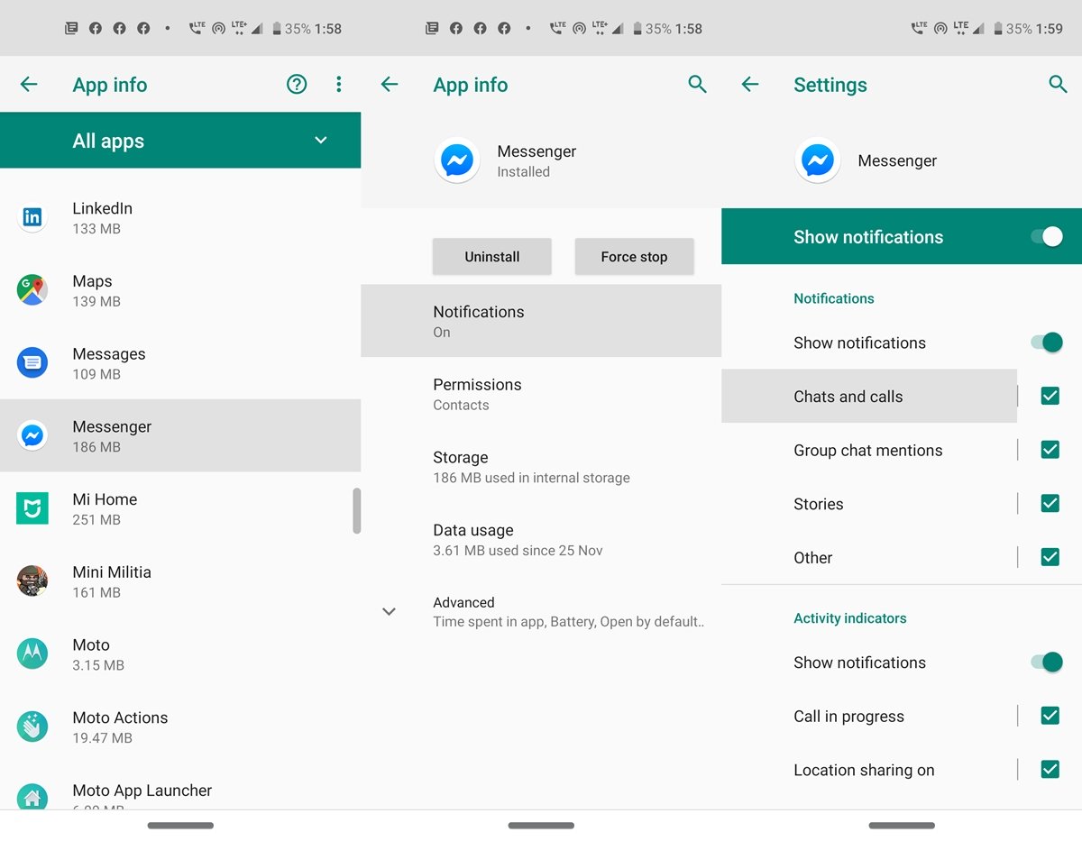Tap the Mi Home app icon
1082x841 pixels.
click(x=32, y=508)
